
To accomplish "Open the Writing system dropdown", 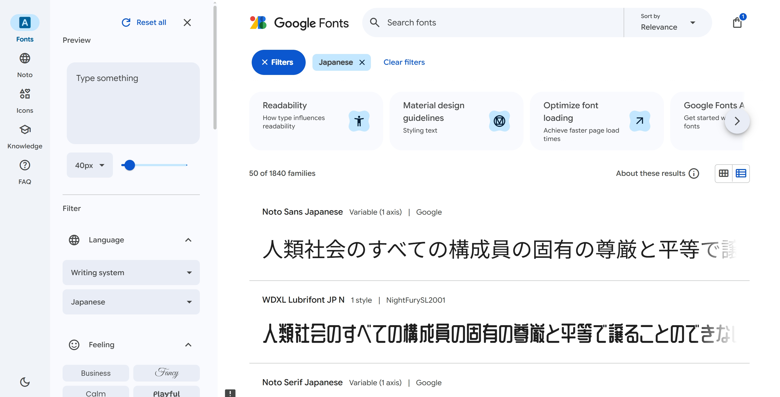I will coord(131,273).
